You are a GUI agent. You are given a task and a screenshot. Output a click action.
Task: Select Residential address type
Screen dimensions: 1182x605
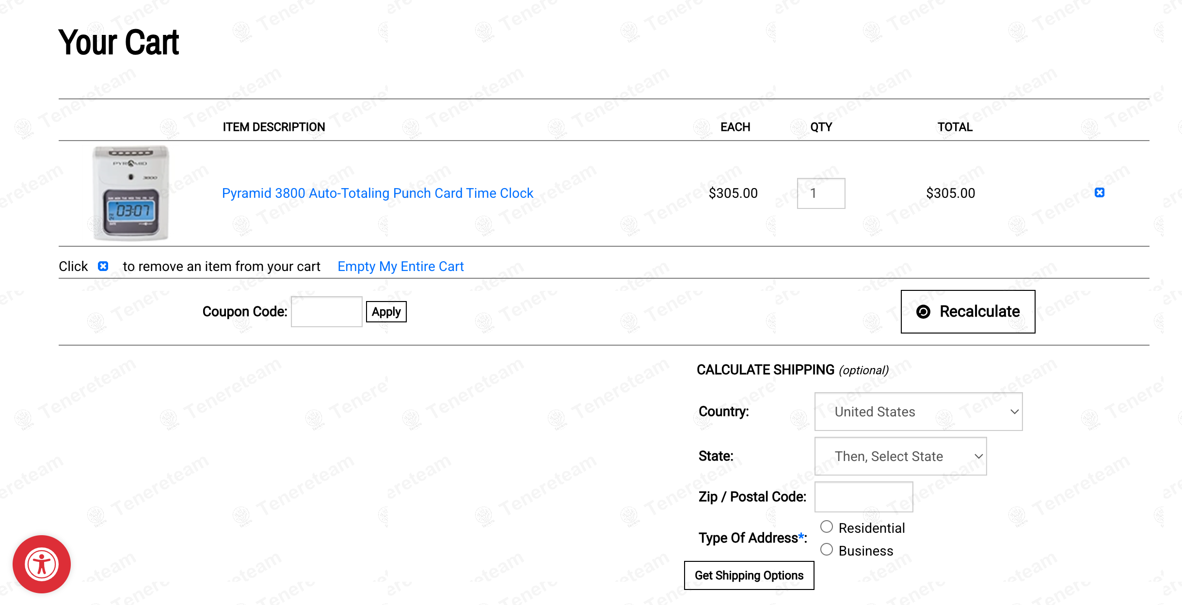coord(827,526)
